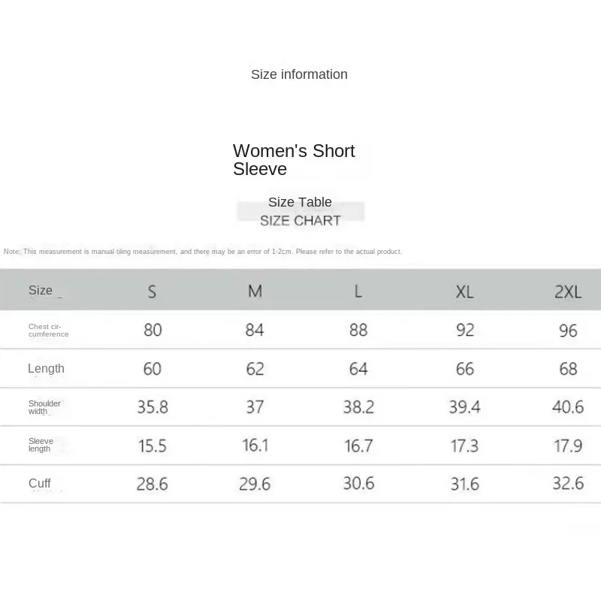Click length value 66 for size XL
Screen dimensions: 601x601
coord(465,369)
